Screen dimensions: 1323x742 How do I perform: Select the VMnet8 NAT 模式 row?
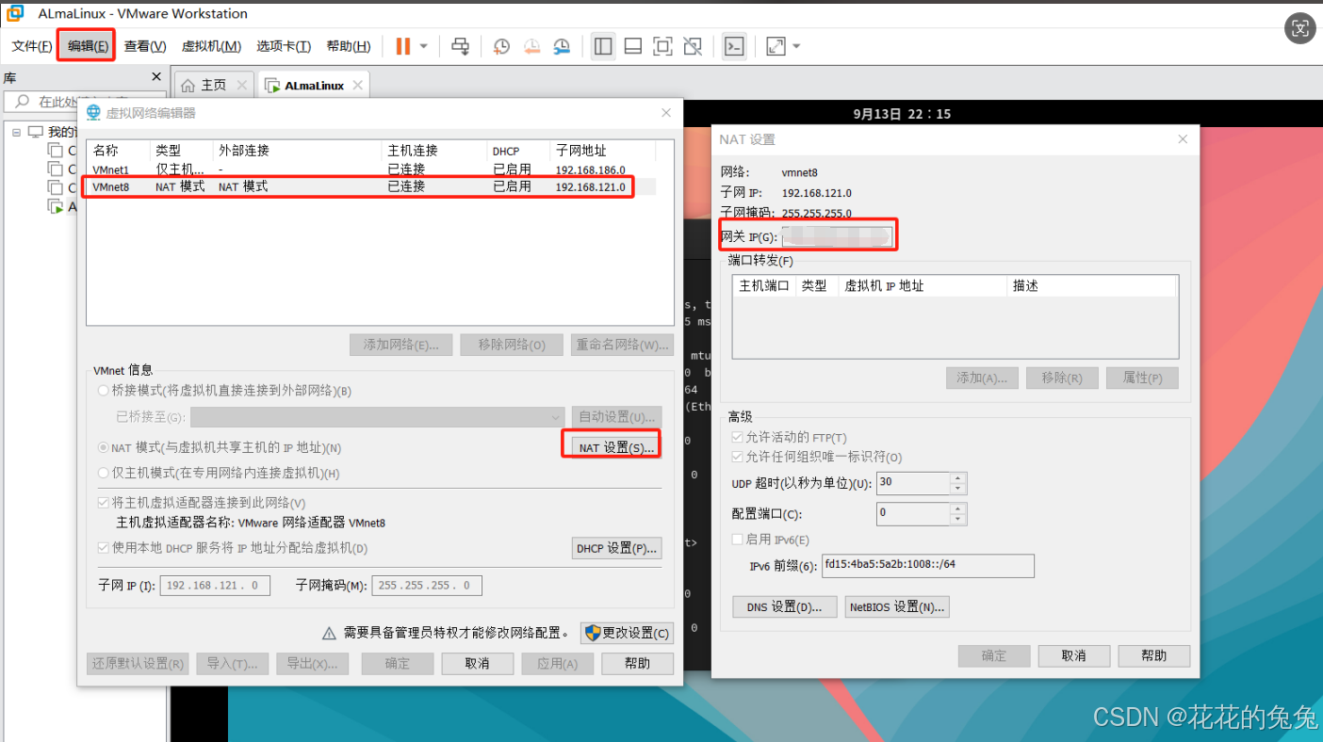tap(370, 186)
